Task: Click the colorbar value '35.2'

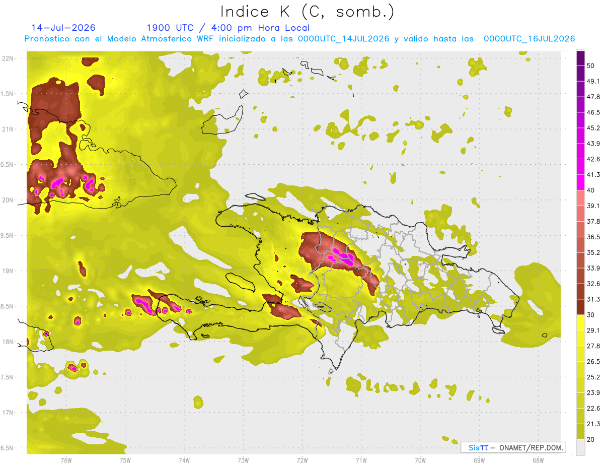Action: click(593, 252)
